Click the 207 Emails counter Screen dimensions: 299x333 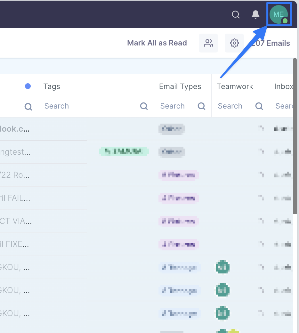pos(271,43)
